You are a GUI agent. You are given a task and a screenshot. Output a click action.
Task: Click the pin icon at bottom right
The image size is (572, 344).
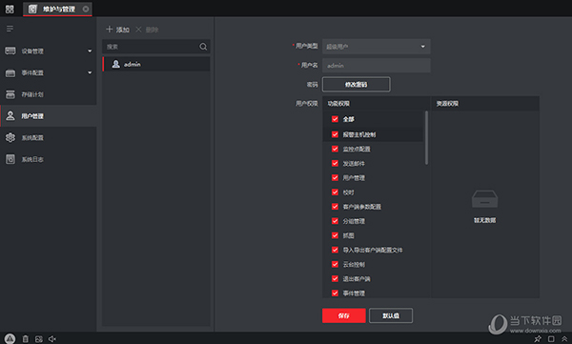pos(538,339)
